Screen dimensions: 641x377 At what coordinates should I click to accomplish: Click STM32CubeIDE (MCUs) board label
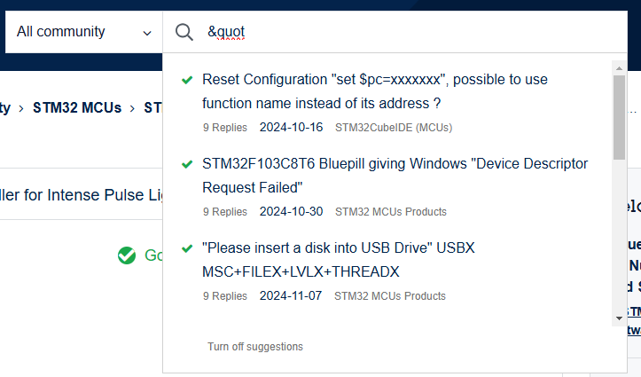394,128
